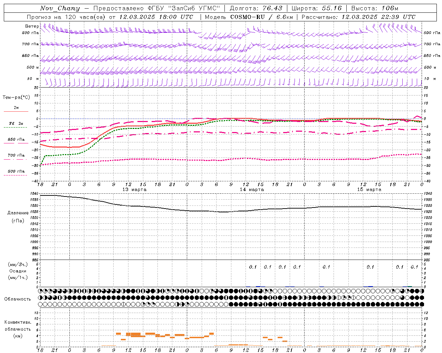Click the '2м' temperature legend entry
The image size is (442, 353).
tap(16, 108)
